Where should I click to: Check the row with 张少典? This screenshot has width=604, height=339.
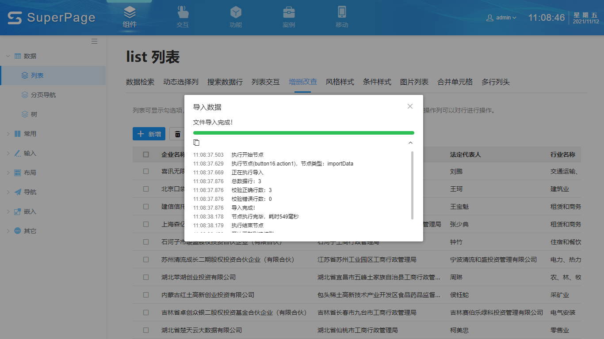[146, 224]
